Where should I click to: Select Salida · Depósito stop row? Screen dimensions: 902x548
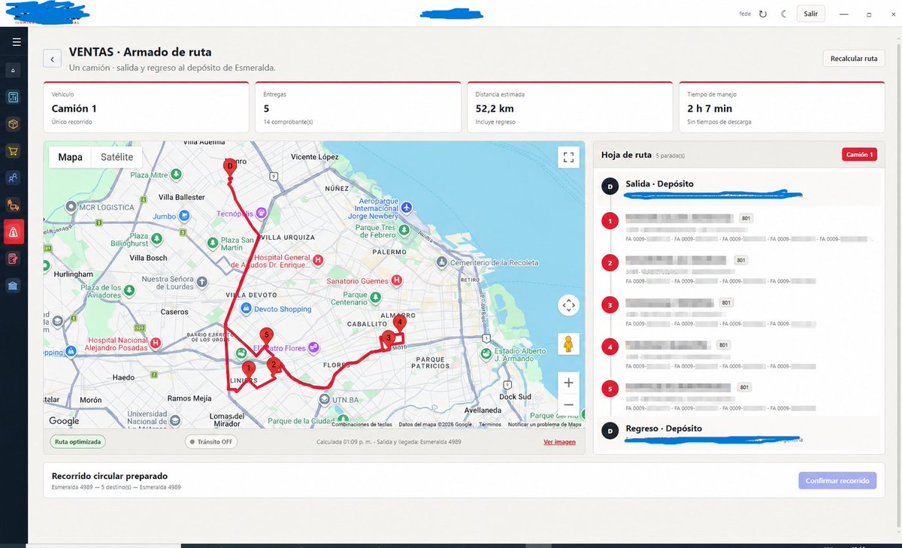coord(739,188)
